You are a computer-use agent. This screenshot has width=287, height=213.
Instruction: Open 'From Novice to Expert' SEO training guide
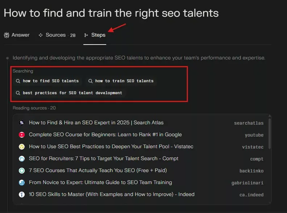click(x=100, y=183)
